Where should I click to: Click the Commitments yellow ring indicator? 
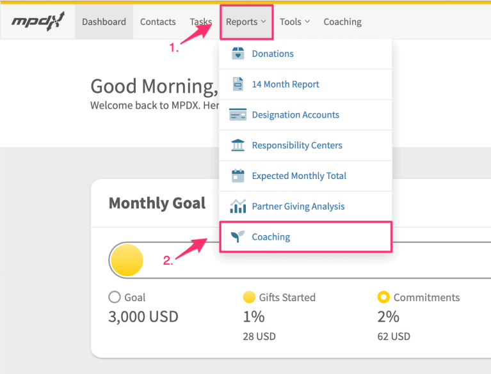pos(383,297)
